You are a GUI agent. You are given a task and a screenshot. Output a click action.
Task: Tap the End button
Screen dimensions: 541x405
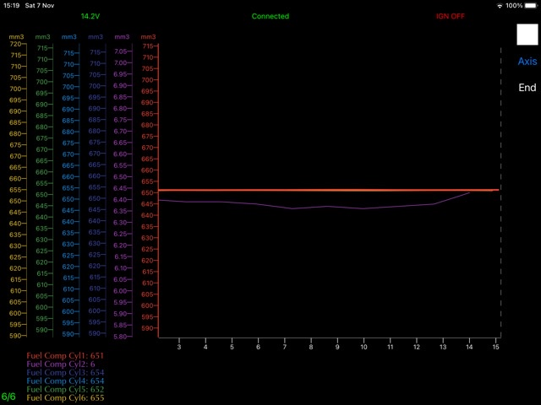pos(527,88)
